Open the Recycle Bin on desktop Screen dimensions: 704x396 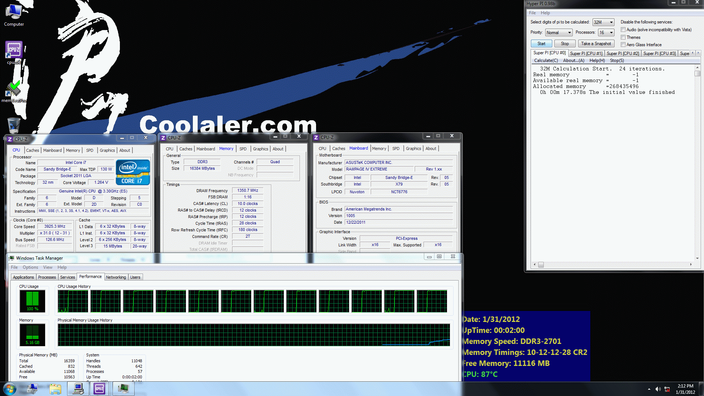point(14,125)
